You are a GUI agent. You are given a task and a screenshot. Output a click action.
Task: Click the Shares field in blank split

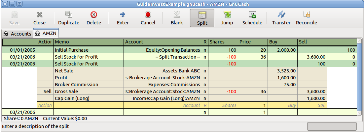pos(223,105)
